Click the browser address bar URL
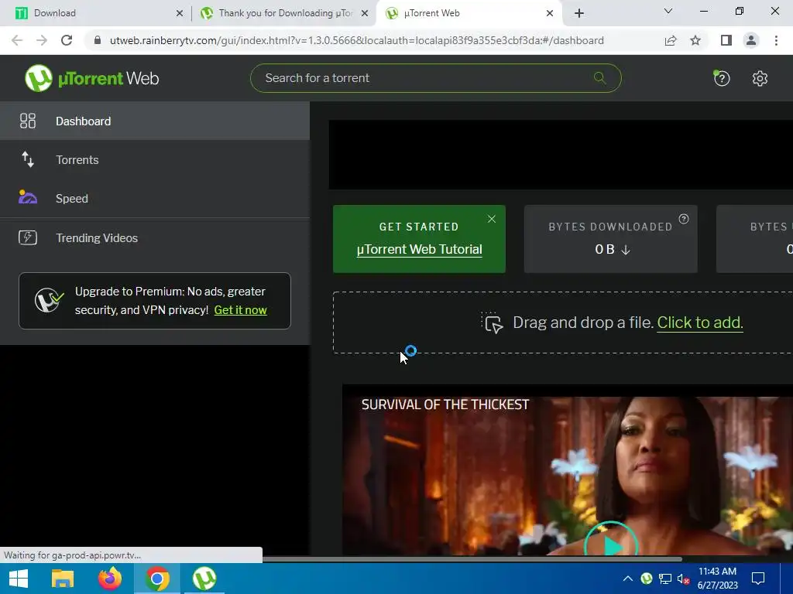The image size is (793, 594). [x=356, y=40]
